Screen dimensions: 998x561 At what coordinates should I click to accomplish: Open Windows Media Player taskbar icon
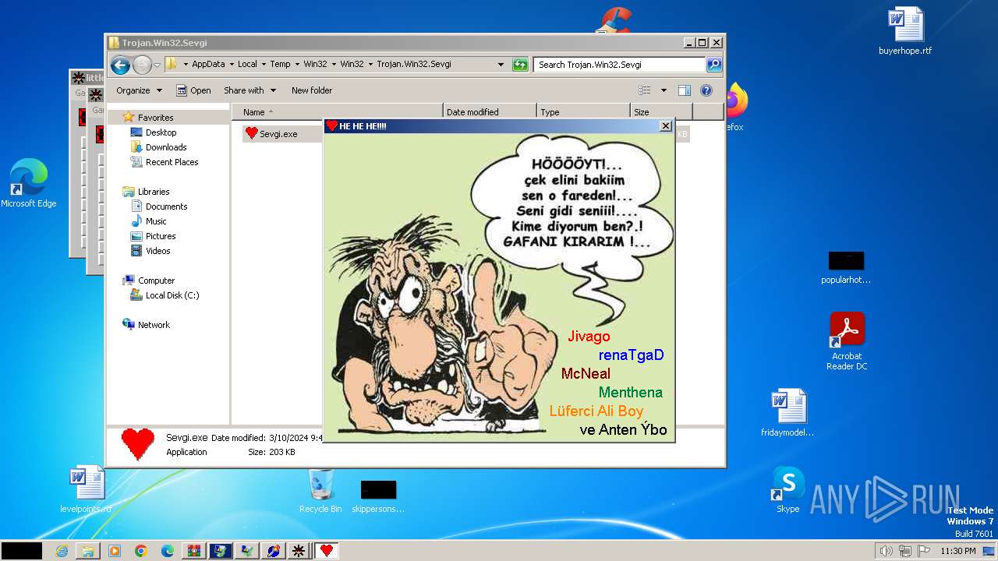click(115, 551)
